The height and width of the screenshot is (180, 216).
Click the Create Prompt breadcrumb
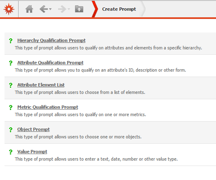point(119,9)
